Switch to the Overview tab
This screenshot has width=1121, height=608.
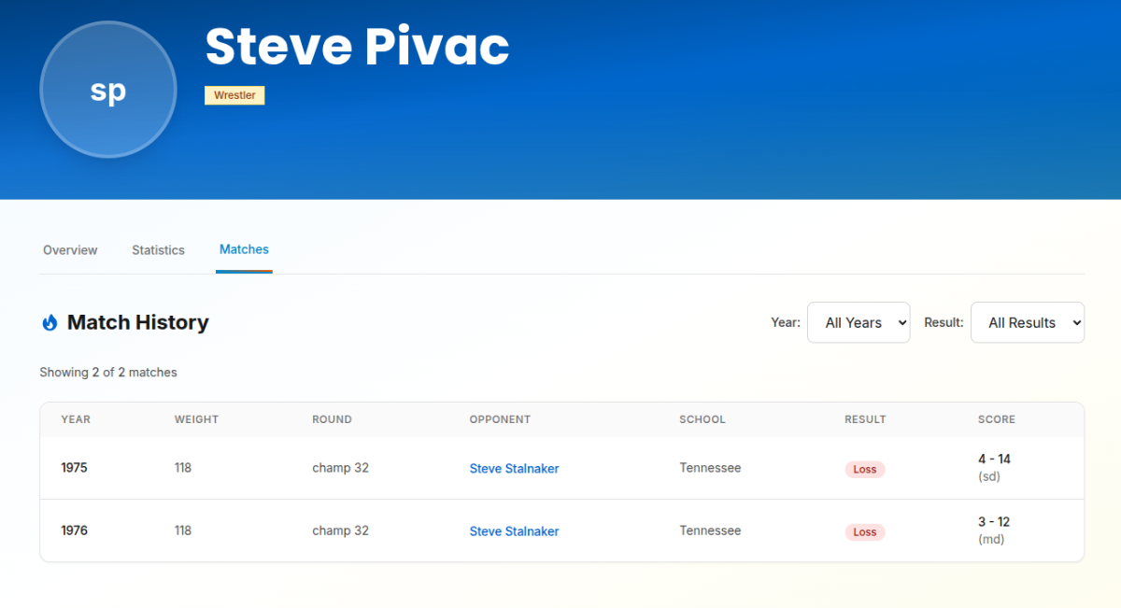coord(70,250)
